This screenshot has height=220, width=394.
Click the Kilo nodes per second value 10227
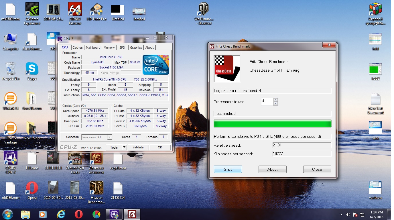(x=302, y=154)
